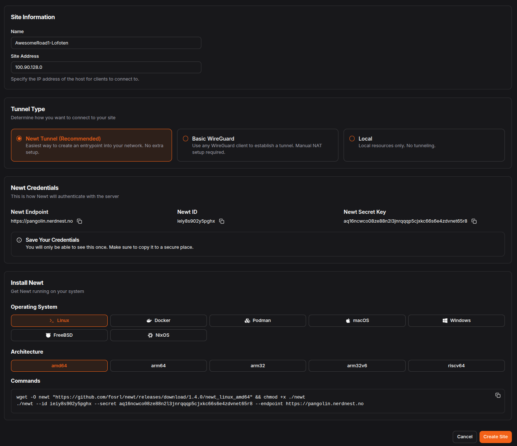Image resolution: width=517 pixels, height=446 pixels.
Task: Choose macOS as operating system
Action: [x=357, y=321]
